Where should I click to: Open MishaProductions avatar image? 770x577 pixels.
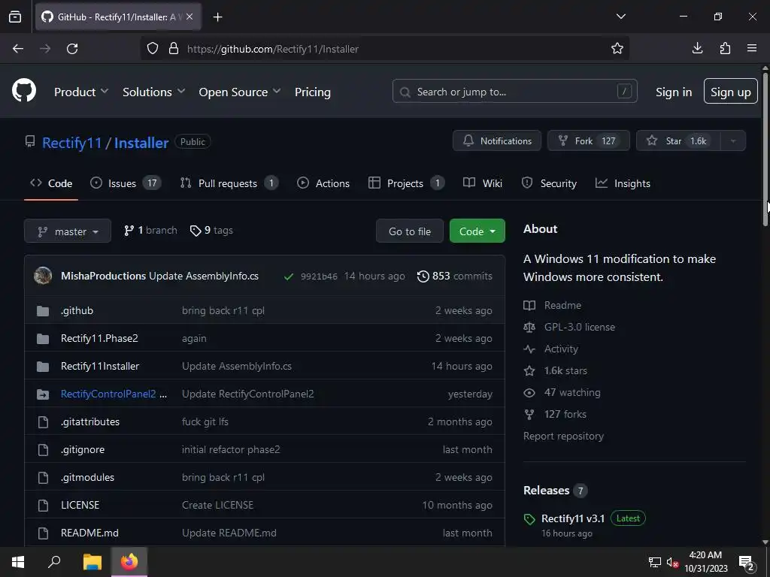pos(43,276)
